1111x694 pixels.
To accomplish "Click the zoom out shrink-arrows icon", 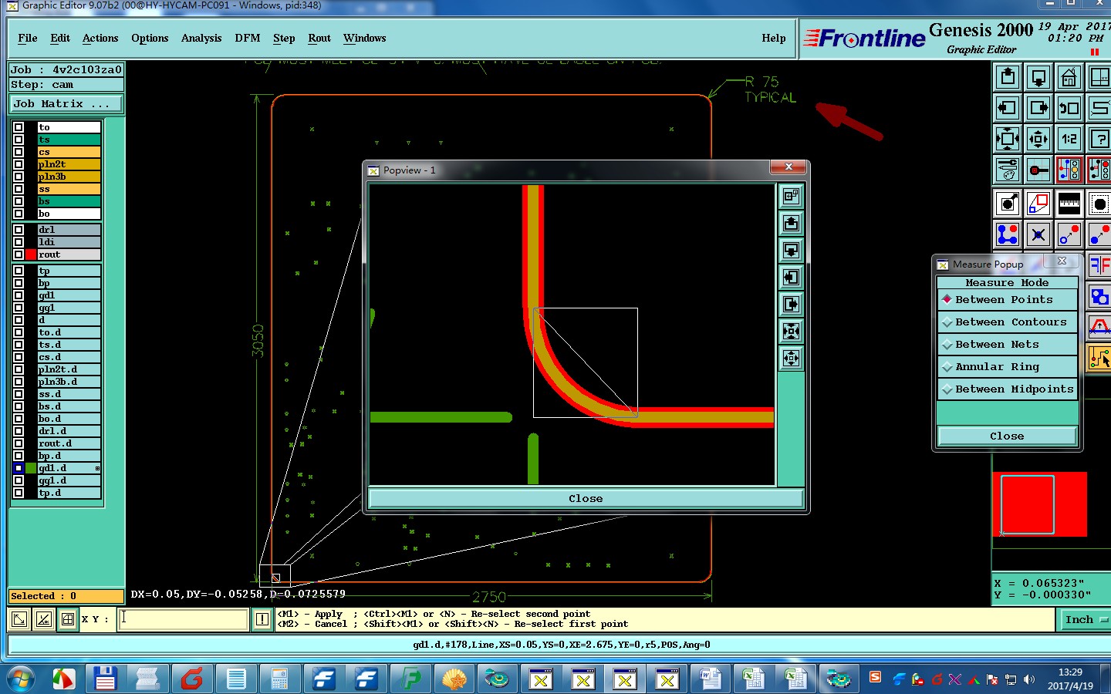I will (1038, 139).
